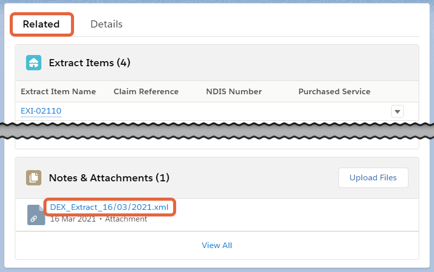This screenshot has height=272, width=434.
Task: Sort by Purchased Service column header
Action: (x=334, y=92)
